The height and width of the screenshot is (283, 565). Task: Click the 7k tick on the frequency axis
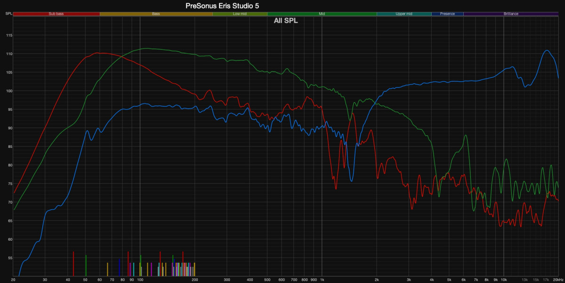click(x=476, y=280)
